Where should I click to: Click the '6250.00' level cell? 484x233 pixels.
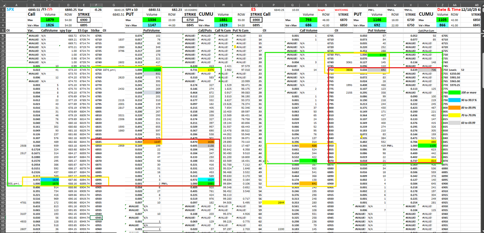455,74
